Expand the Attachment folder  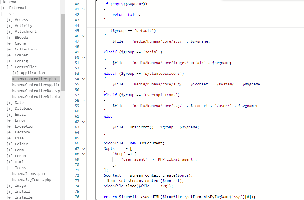(x=10, y=32)
